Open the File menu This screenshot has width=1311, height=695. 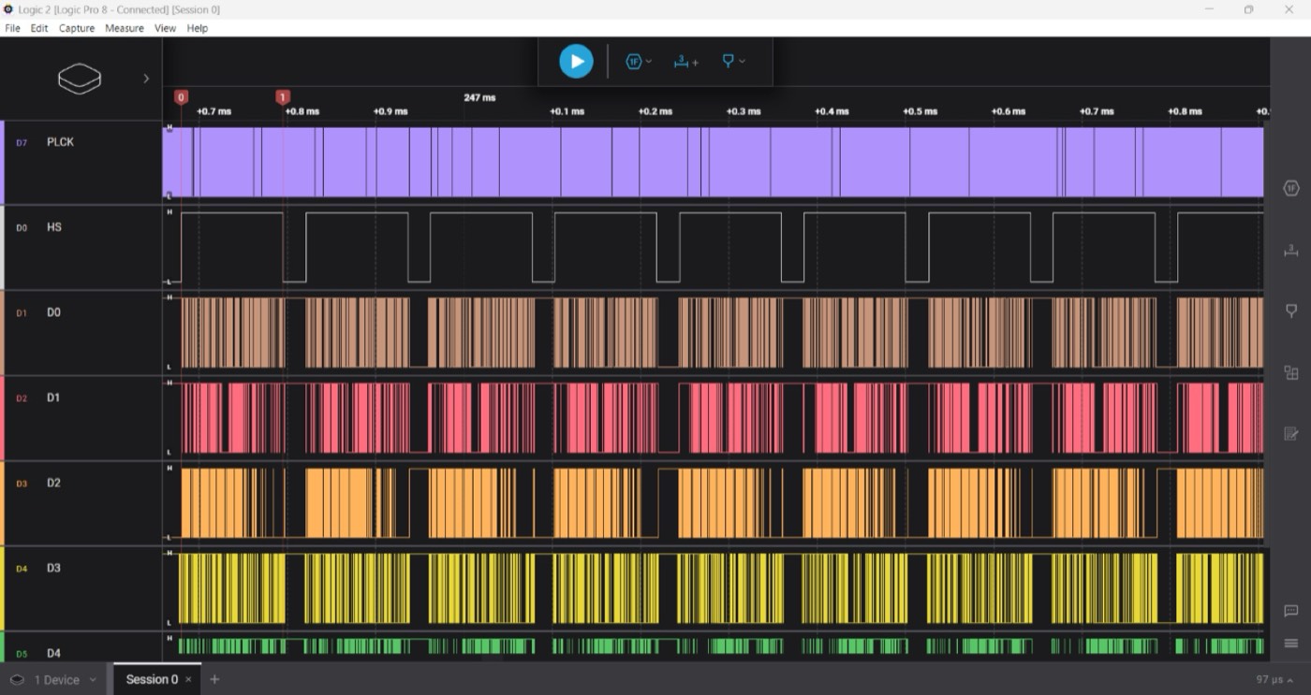point(12,28)
